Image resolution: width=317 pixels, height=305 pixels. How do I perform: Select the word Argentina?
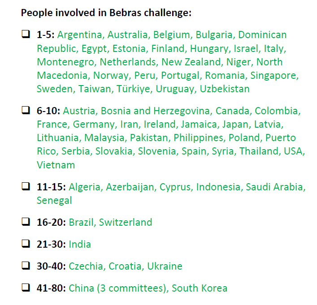coord(79,35)
